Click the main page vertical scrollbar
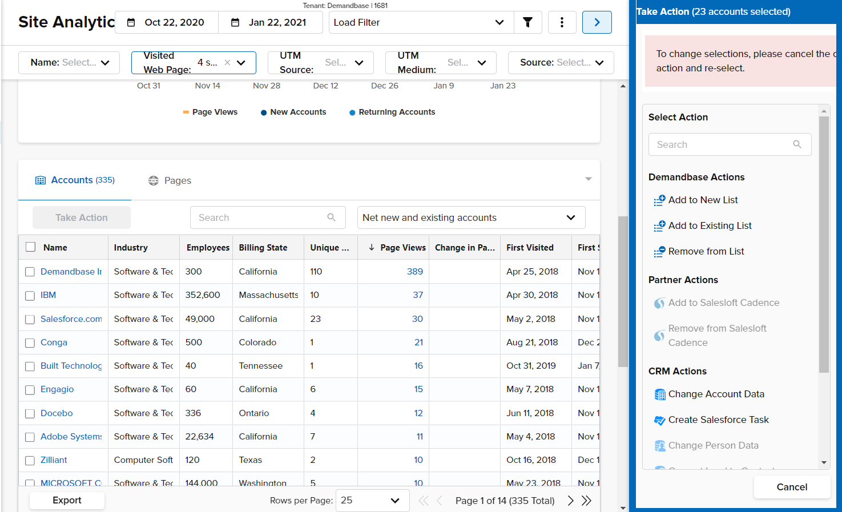The image size is (842, 512). (623, 291)
